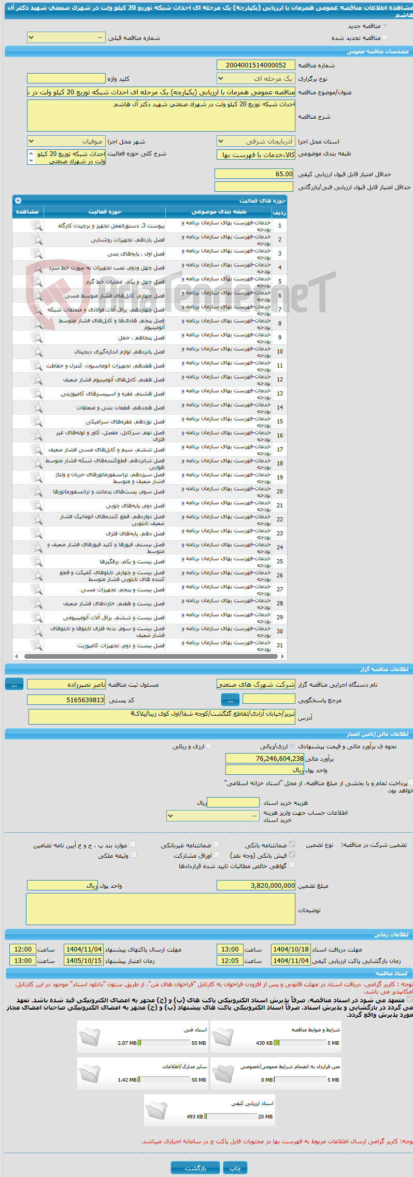Toggle گواهی خالص مطالبات checkbox

pyautogui.click(x=292, y=865)
